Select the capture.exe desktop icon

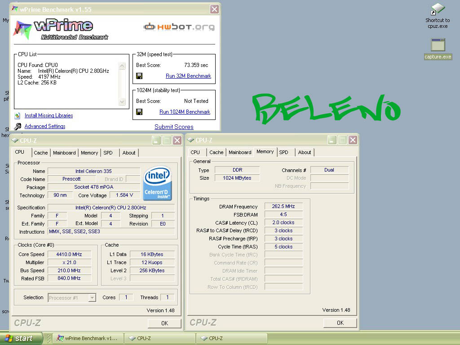coord(438,49)
